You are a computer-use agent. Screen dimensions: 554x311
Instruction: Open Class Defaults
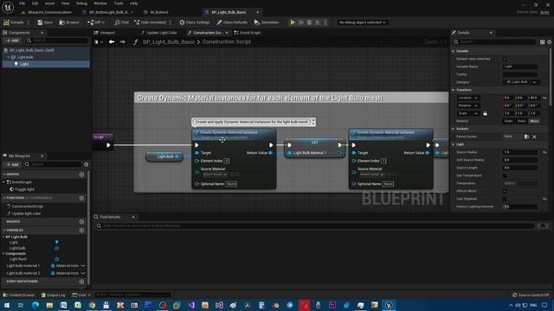(232, 22)
